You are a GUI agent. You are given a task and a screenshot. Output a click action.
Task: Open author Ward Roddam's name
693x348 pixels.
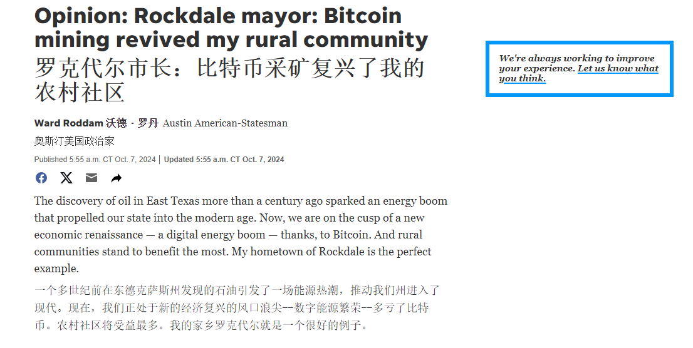click(x=68, y=123)
